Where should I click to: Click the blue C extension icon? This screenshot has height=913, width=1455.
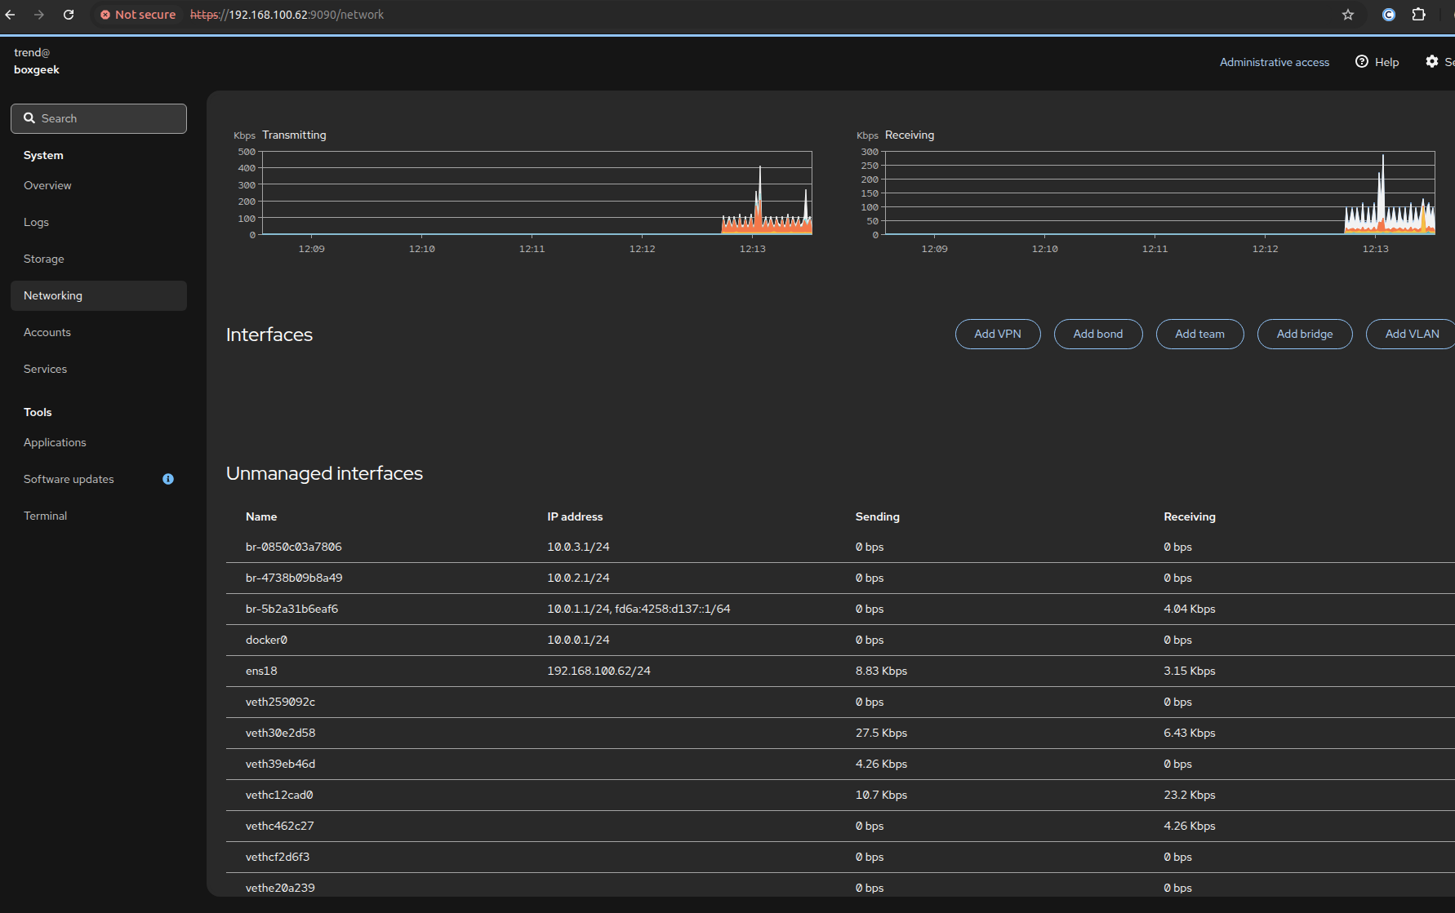click(x=1389, y=15)
